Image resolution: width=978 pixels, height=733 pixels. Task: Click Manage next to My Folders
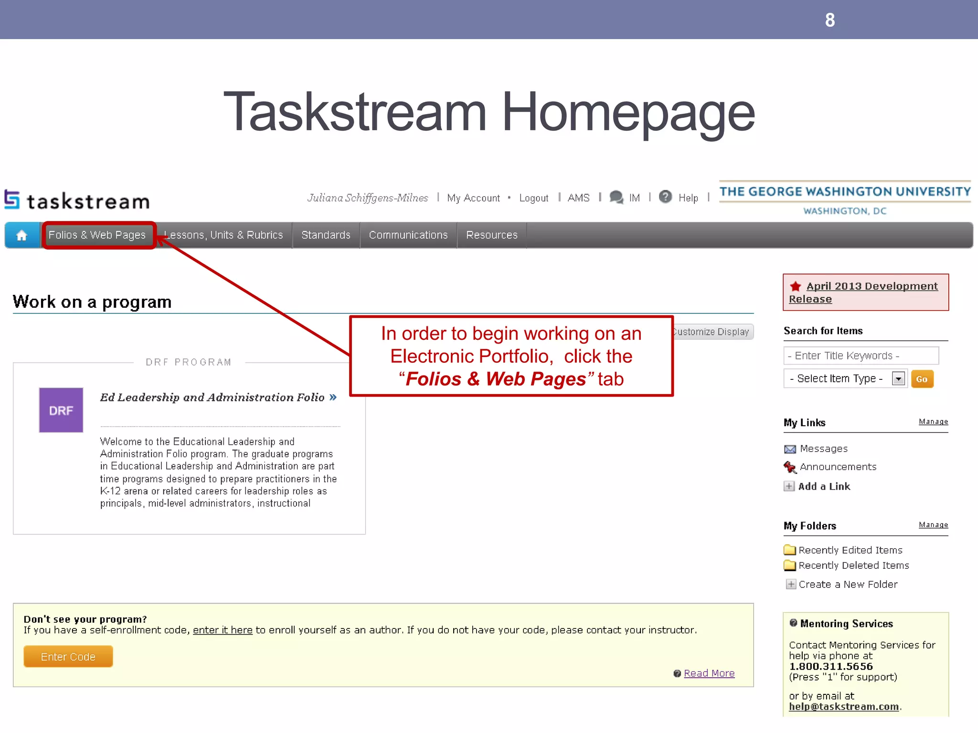(933, 524)
